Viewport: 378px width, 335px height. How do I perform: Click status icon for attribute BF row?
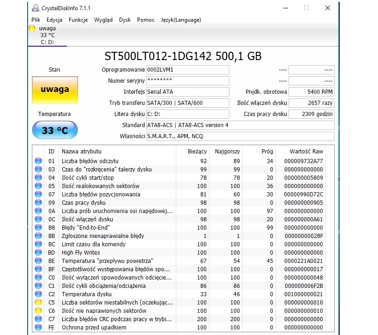tap(38, 269)
